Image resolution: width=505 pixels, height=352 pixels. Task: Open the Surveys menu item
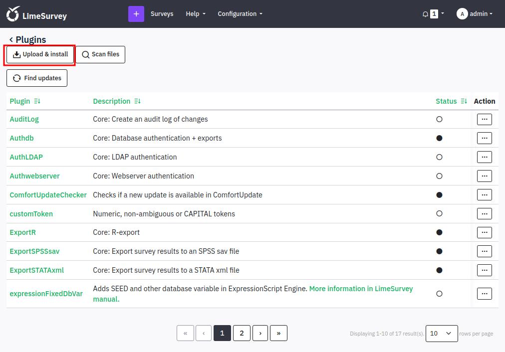[162, 14]
